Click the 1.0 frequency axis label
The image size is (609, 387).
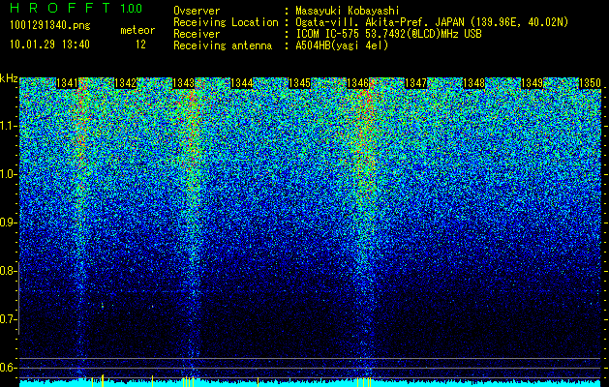pos(9,175)
